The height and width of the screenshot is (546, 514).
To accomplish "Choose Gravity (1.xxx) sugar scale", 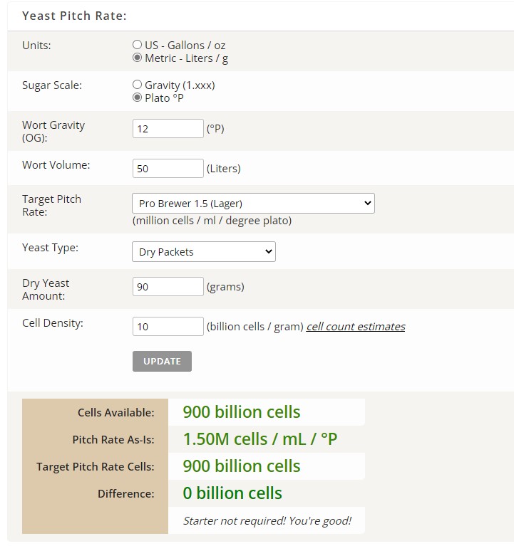I will tap(138, 85).
